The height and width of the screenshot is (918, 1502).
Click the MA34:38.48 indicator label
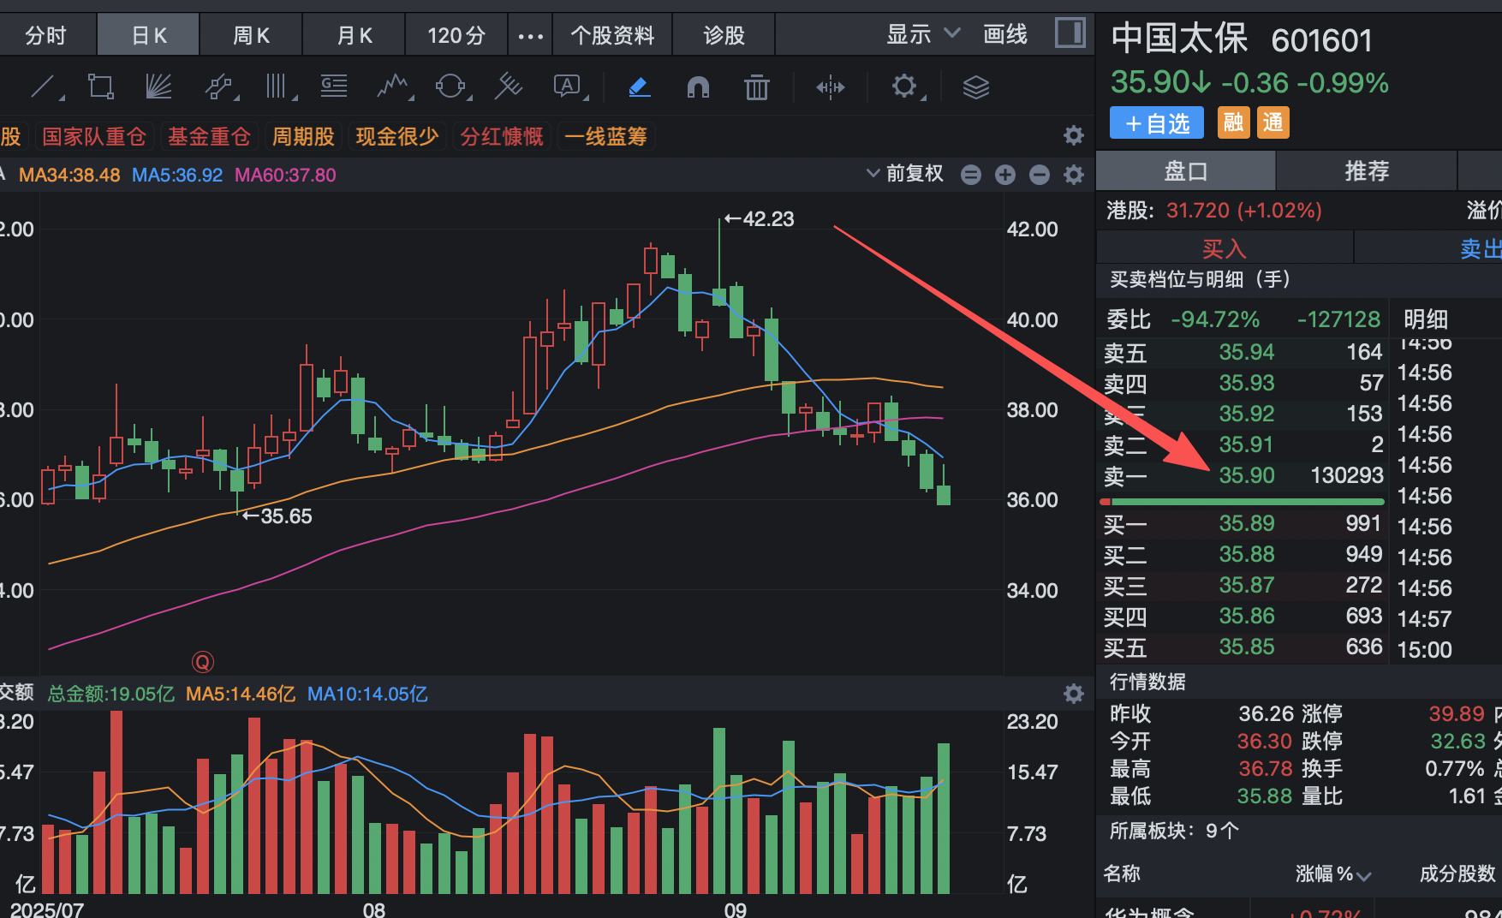pos(69,175)
